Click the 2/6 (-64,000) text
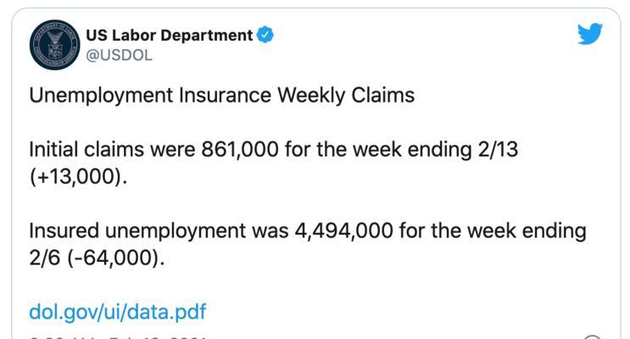This screenshot has width=630, height=339. tap(97, 258)
